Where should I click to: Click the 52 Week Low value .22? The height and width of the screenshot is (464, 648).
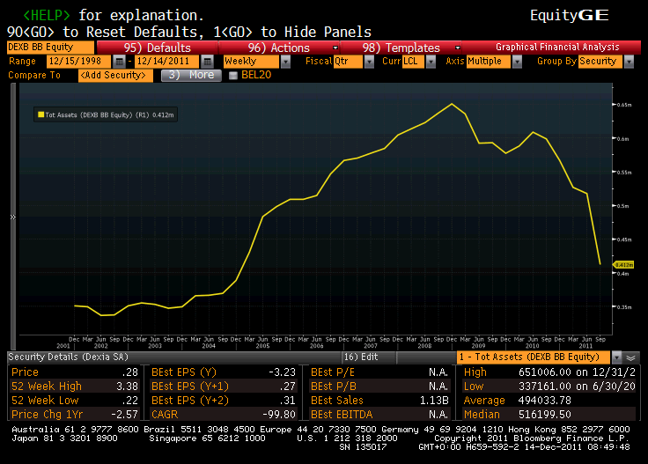click(129, 401)
